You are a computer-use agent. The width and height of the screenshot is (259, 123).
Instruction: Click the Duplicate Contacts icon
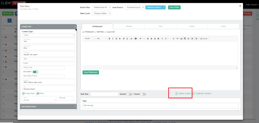[193, 94]
